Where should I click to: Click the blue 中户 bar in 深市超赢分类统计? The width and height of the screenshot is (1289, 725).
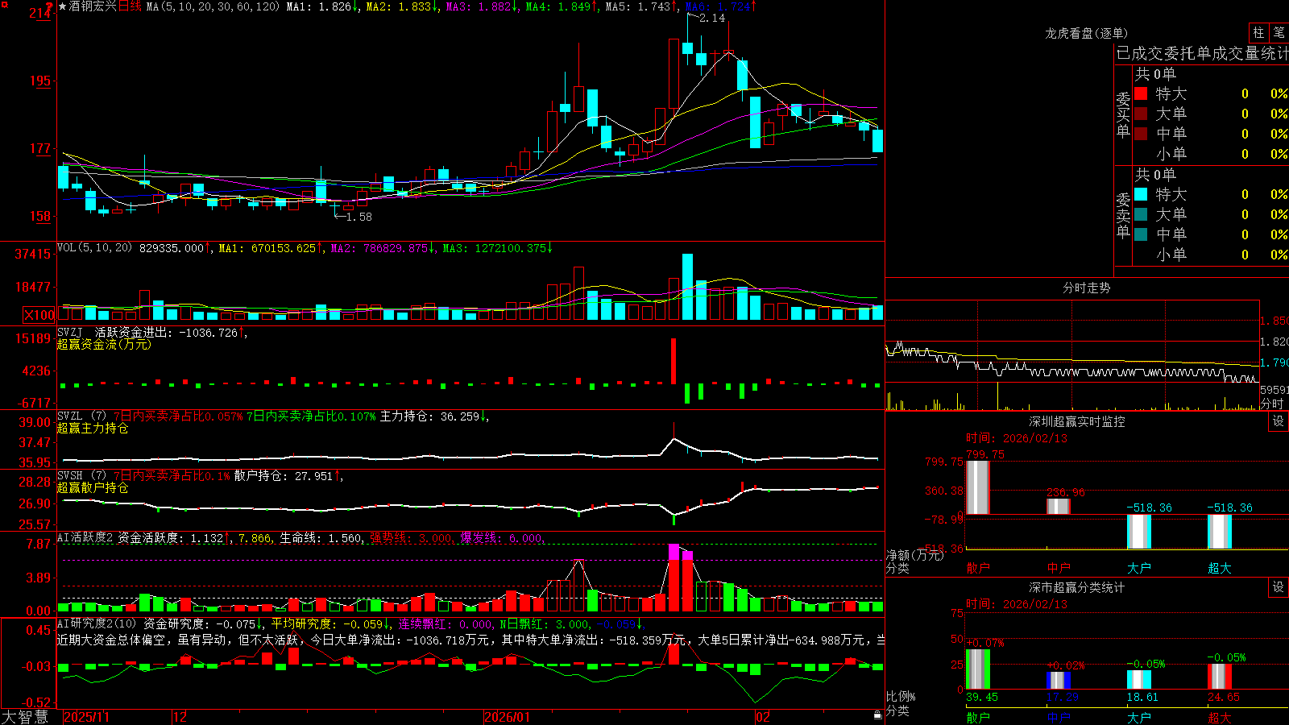[1058, 680]
